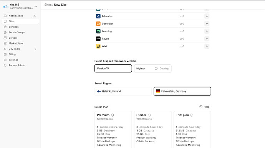Screen dimensions: 265x148
Task: Click the tbo365 team logo
Action: pos(6,7)
